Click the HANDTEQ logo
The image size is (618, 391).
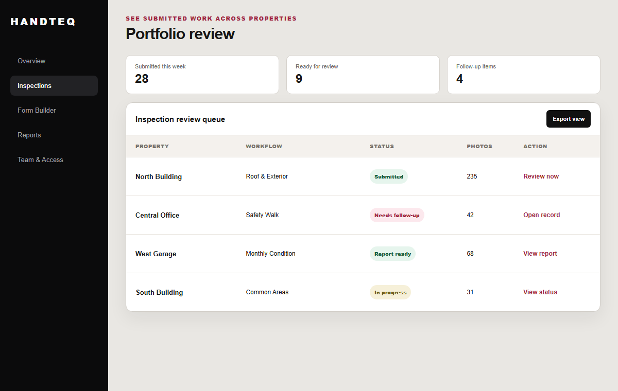pos(43,22)
